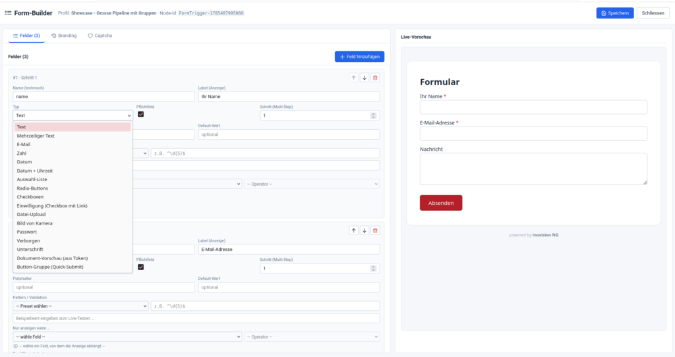Screen dimensions: 675x357
Task: Click the Ihr Name preview input
Action: [x=533, y=107]
